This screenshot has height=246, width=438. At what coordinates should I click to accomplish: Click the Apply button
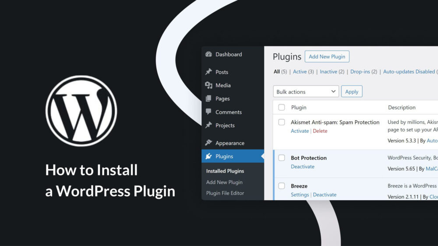pyautogui.click(x=352, y=91)
